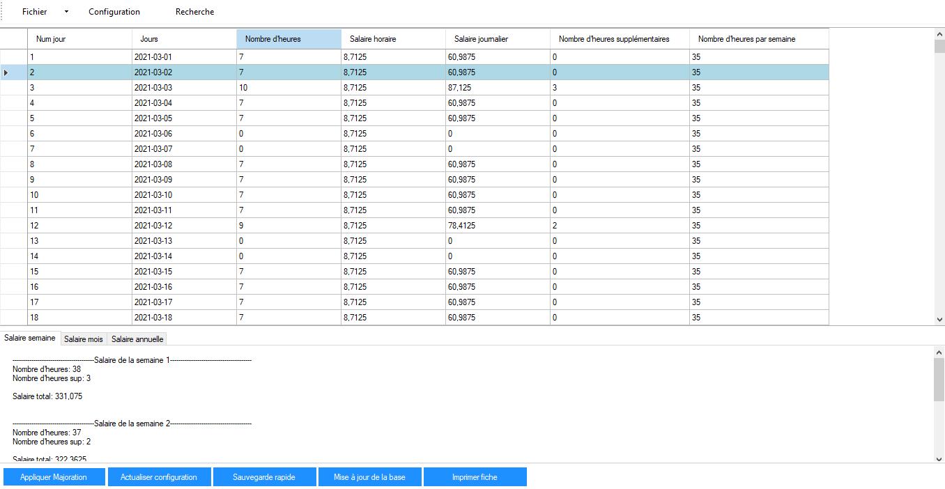Switch to Salaire mois tab
The height and width of the screenshot is (489, 945).
(x=84, y=339)
